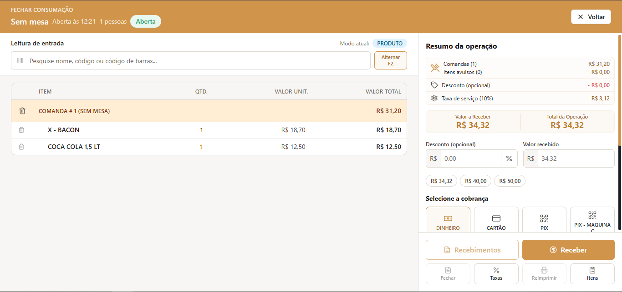Open the Recebimentos list

pyautogui.click(x=472, y=250)
